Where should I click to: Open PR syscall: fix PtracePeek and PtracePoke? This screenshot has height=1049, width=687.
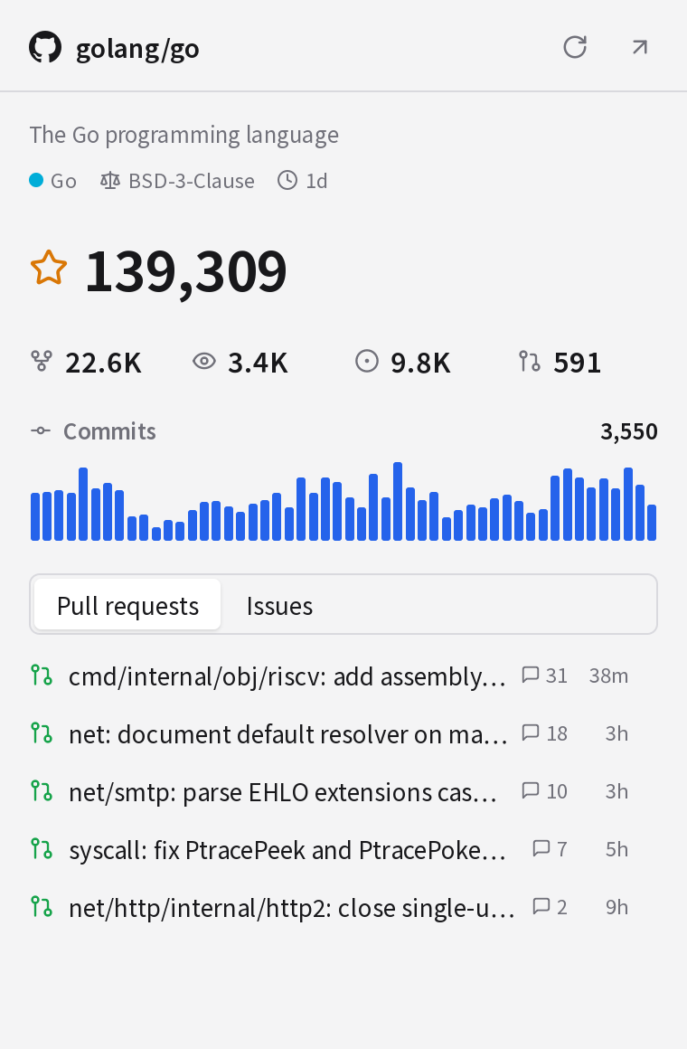point(287,850)
